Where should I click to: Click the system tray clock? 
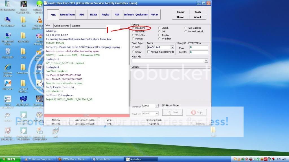(281, 159)
